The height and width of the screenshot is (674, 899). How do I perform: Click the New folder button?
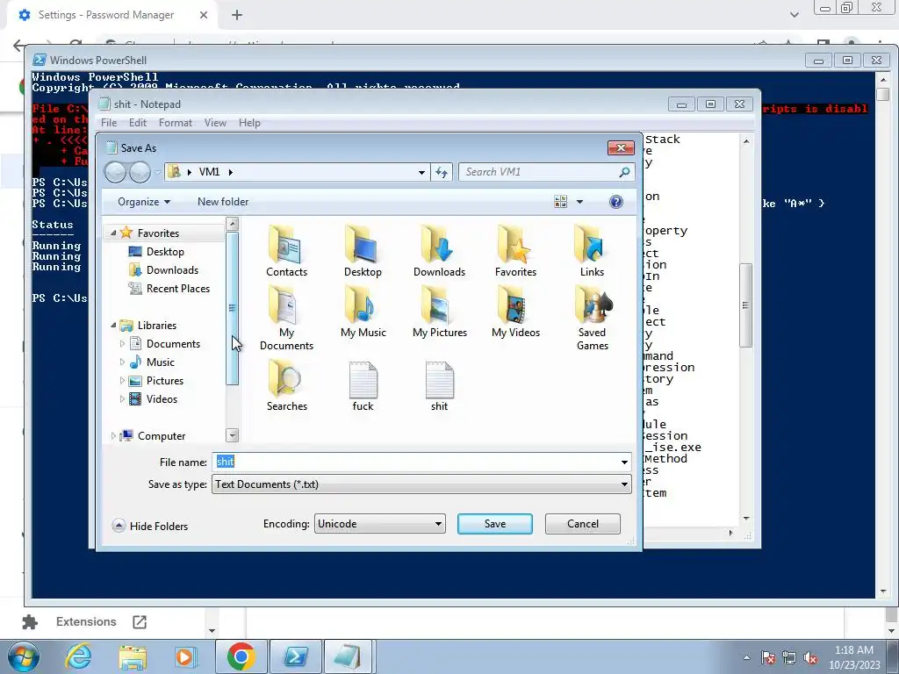pyautogui.click(x=223, y=202)
